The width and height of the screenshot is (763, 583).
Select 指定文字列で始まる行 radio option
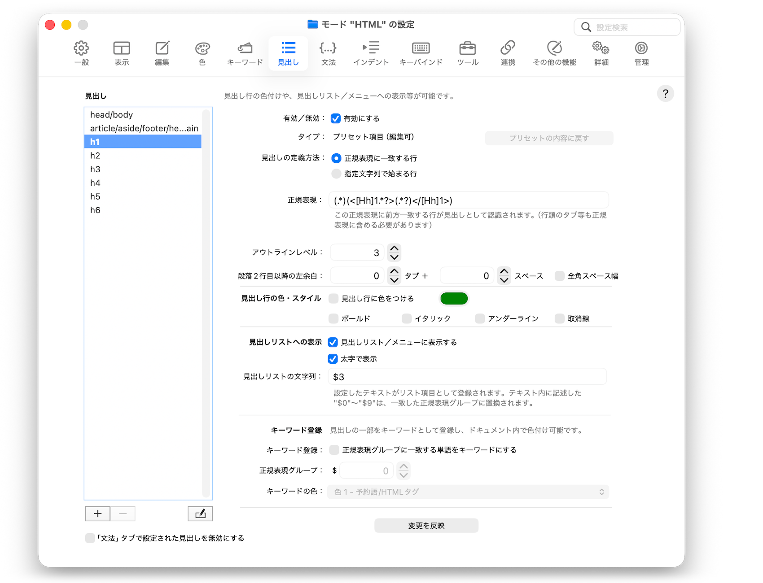click(x=336, y=174)
